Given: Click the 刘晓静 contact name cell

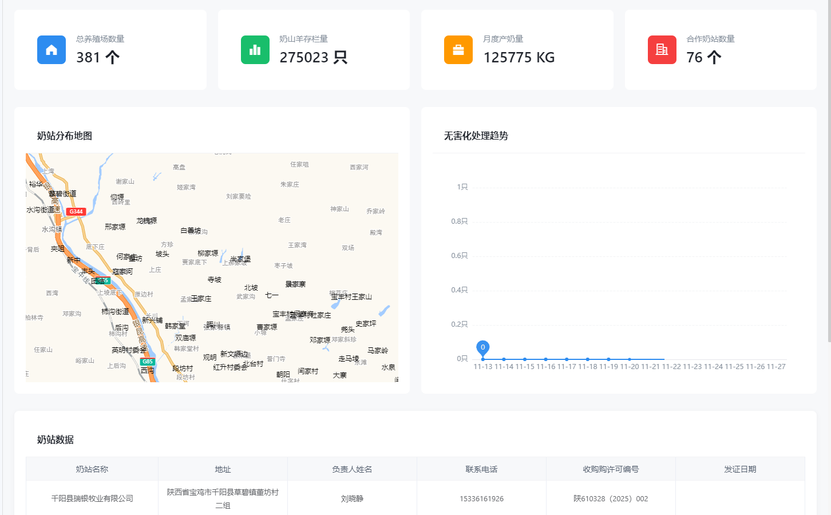Looking at the screenshot, I should 352,498.
